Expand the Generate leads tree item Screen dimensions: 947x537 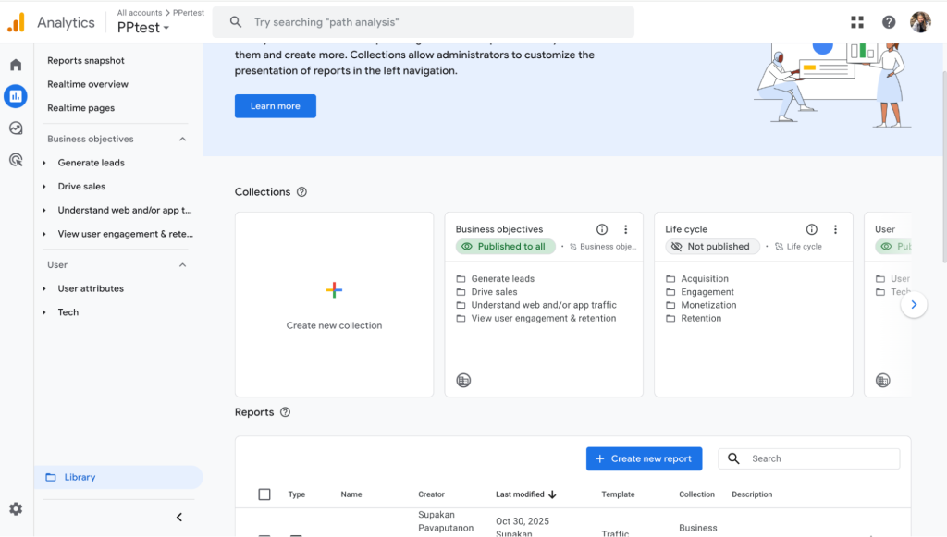[44, 163]
